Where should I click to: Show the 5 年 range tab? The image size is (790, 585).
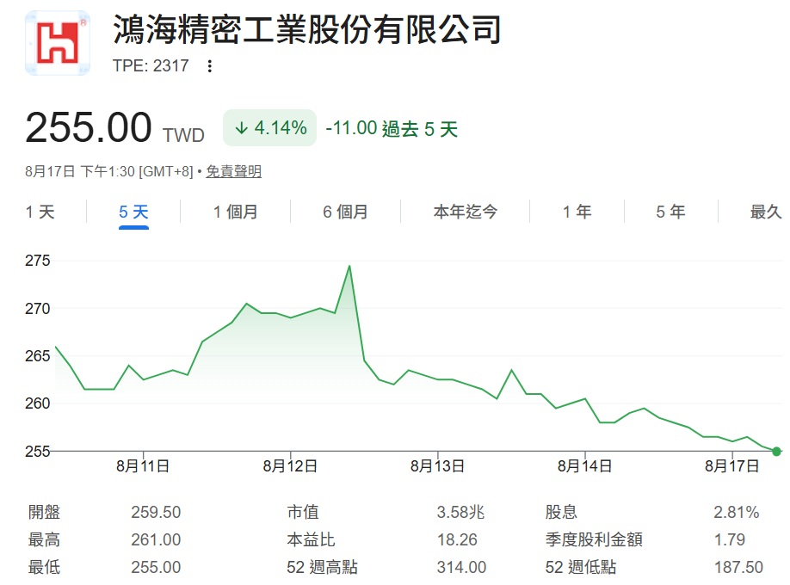[x=670, y=212]
